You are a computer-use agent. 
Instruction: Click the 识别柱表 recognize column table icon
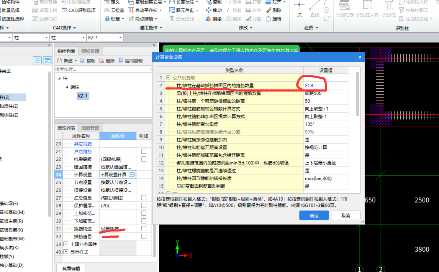[x=345, y=5]
